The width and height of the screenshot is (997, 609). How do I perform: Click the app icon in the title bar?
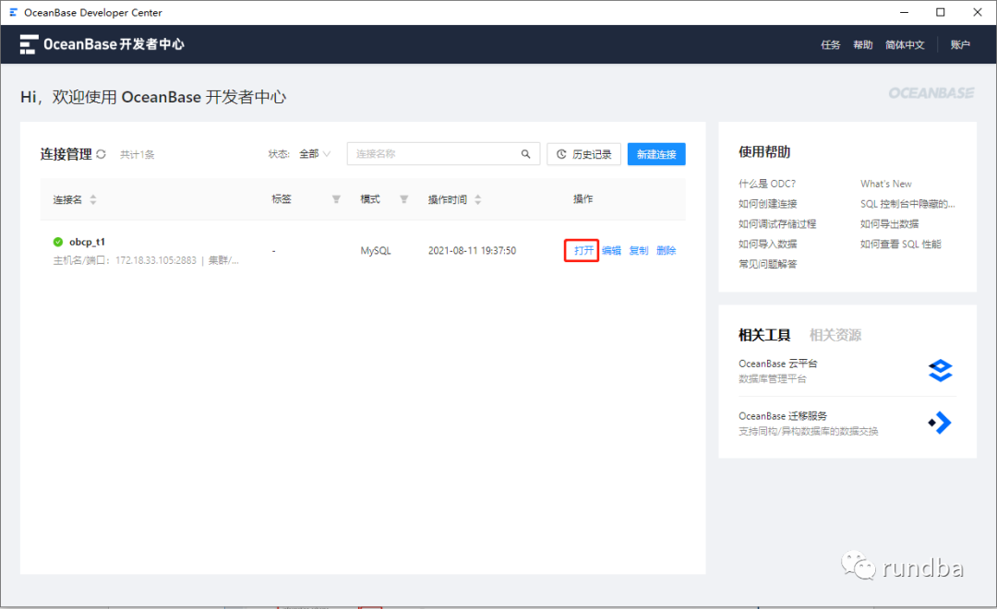[x=13, y=12]
